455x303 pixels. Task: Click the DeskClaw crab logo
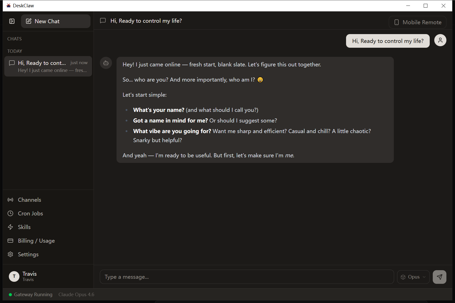point(8,5)
